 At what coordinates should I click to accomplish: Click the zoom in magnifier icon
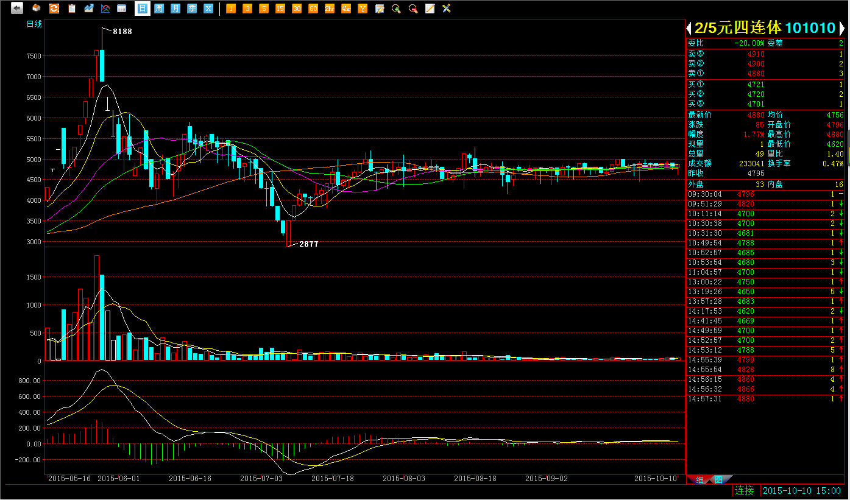pyautogui.click(x=396, y=9)
